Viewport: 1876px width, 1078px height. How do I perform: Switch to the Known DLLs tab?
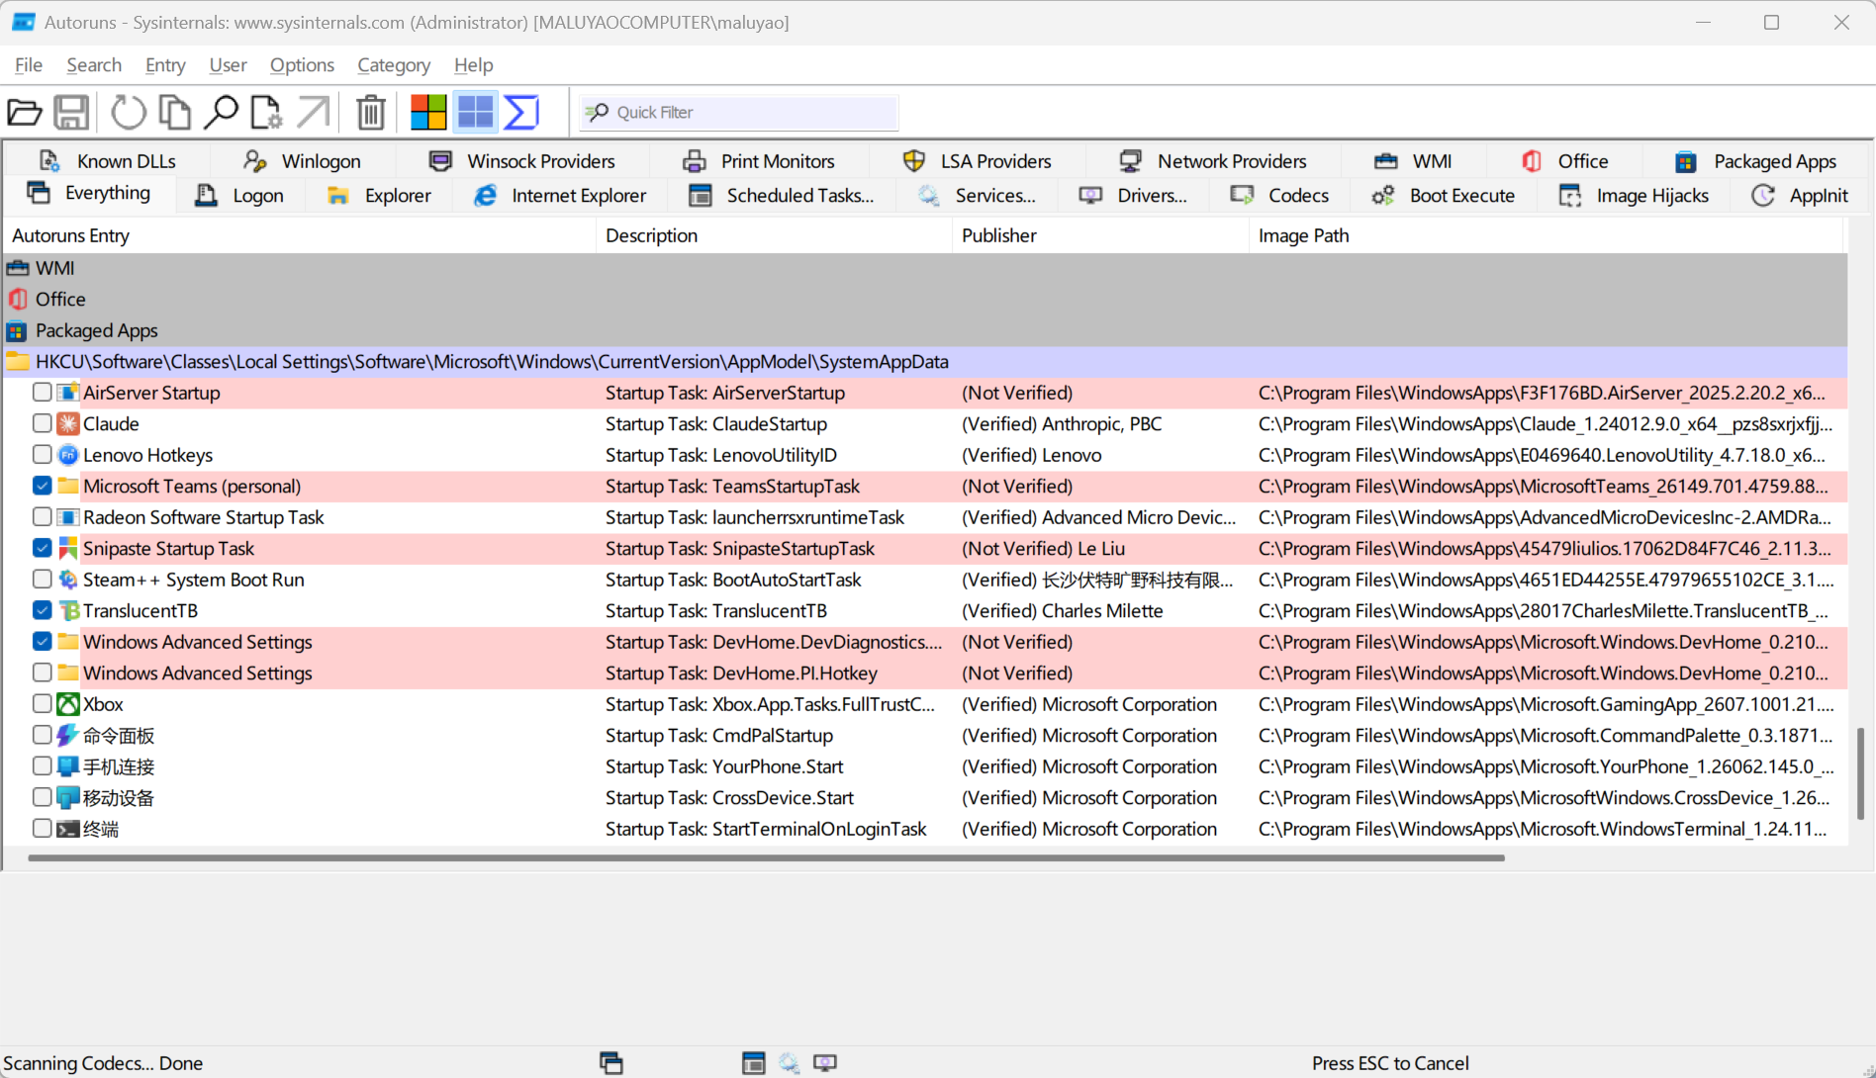click(x=107, y=161)
